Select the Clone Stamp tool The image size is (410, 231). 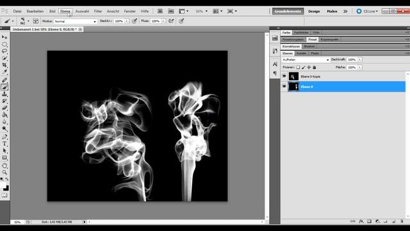tap(4, 94)
